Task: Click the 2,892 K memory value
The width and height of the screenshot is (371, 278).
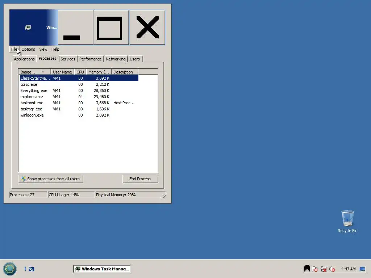Action: [x=103, y=115]
